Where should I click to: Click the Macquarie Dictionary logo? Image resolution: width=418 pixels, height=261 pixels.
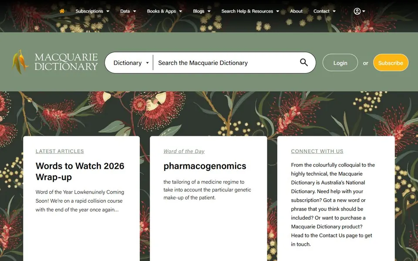pyautogui.click(x=55, y=62)
